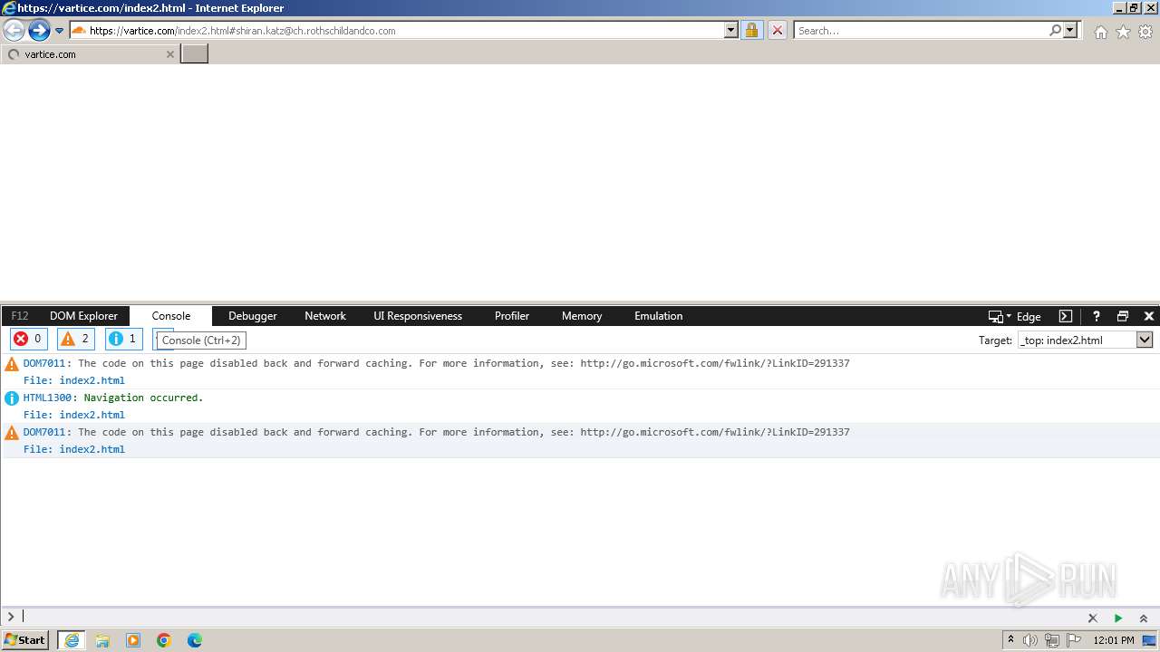Click the first DOM7011 warning message text
Image resolution: width=1160 pixels, height=652 pixels.
coord(437,363)
